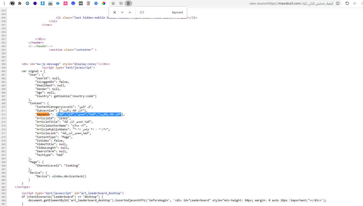Image resolution: width=363 pixels, height=206 pixels.
Task: Click the "Subsection" array line
Action: pos(61,111)
